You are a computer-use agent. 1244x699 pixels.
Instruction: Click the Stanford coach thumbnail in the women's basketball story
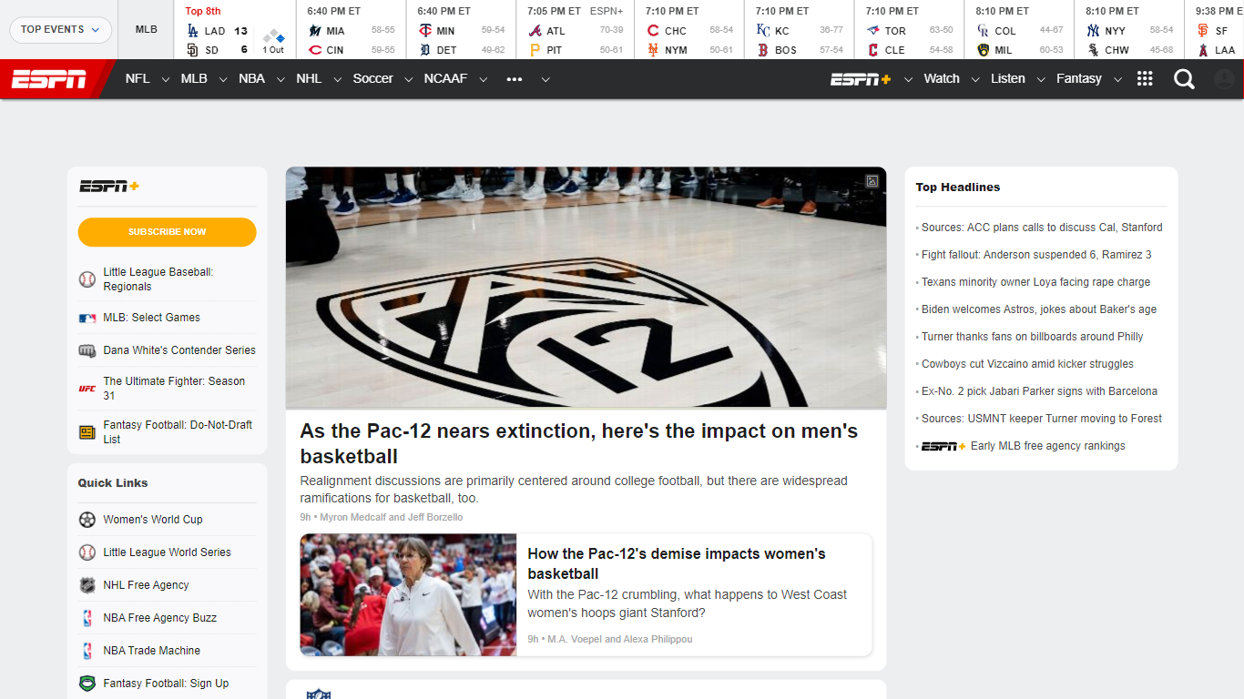408,595
